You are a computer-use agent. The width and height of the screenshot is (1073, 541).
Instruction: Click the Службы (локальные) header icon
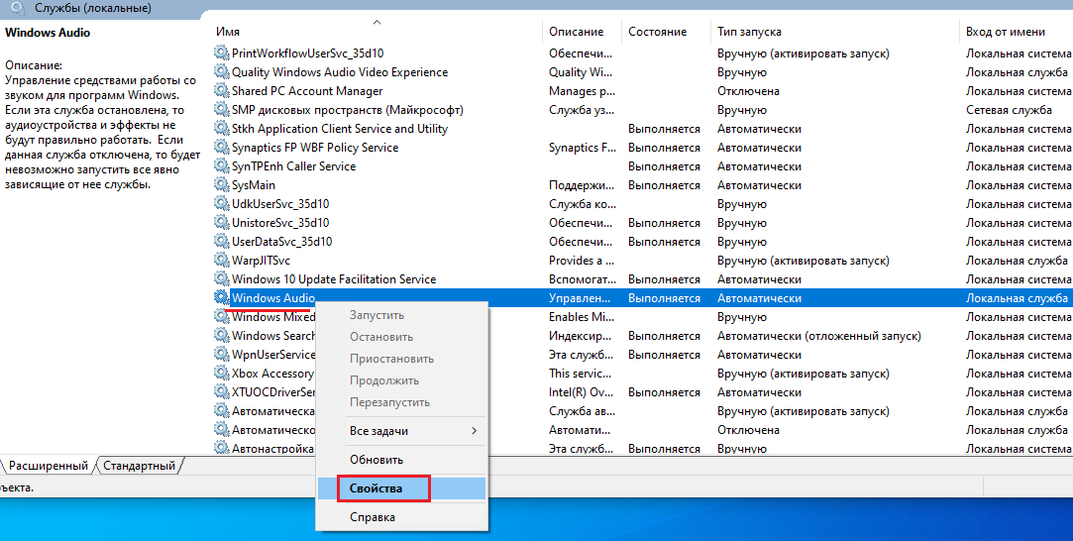click(19, 8)
